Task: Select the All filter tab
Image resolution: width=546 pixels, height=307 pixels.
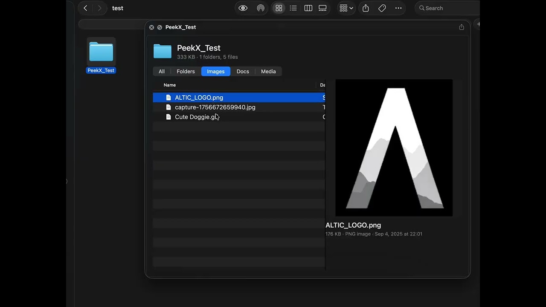Action: pos(162,72)
